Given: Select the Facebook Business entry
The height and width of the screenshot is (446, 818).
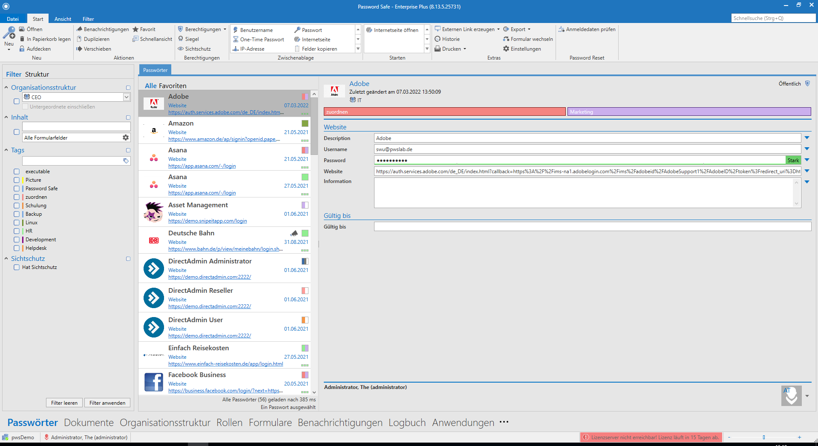Looking at the screenshot, I should [x=225, y=382].
